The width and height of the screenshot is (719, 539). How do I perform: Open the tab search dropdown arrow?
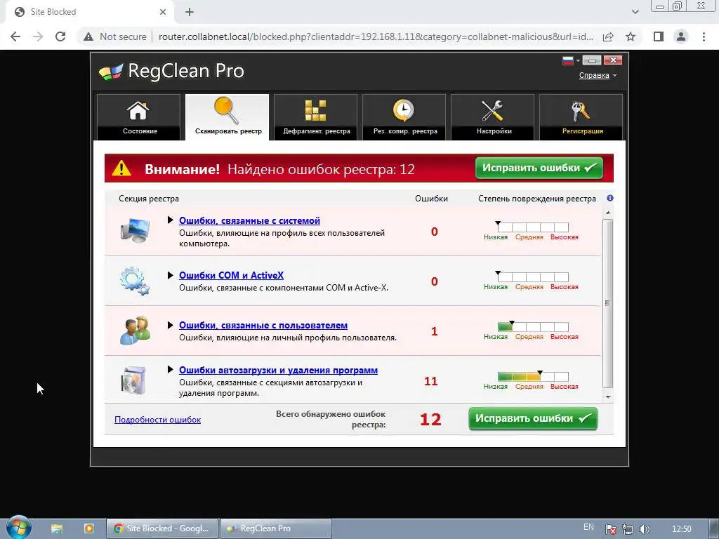pyautogui.click(x=635, y=12)
